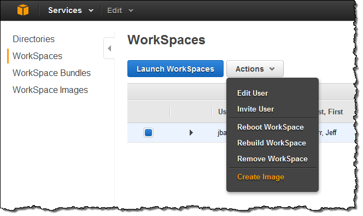
Task: Select Reboot WorkSpace menu option
Action: (271, 127)
